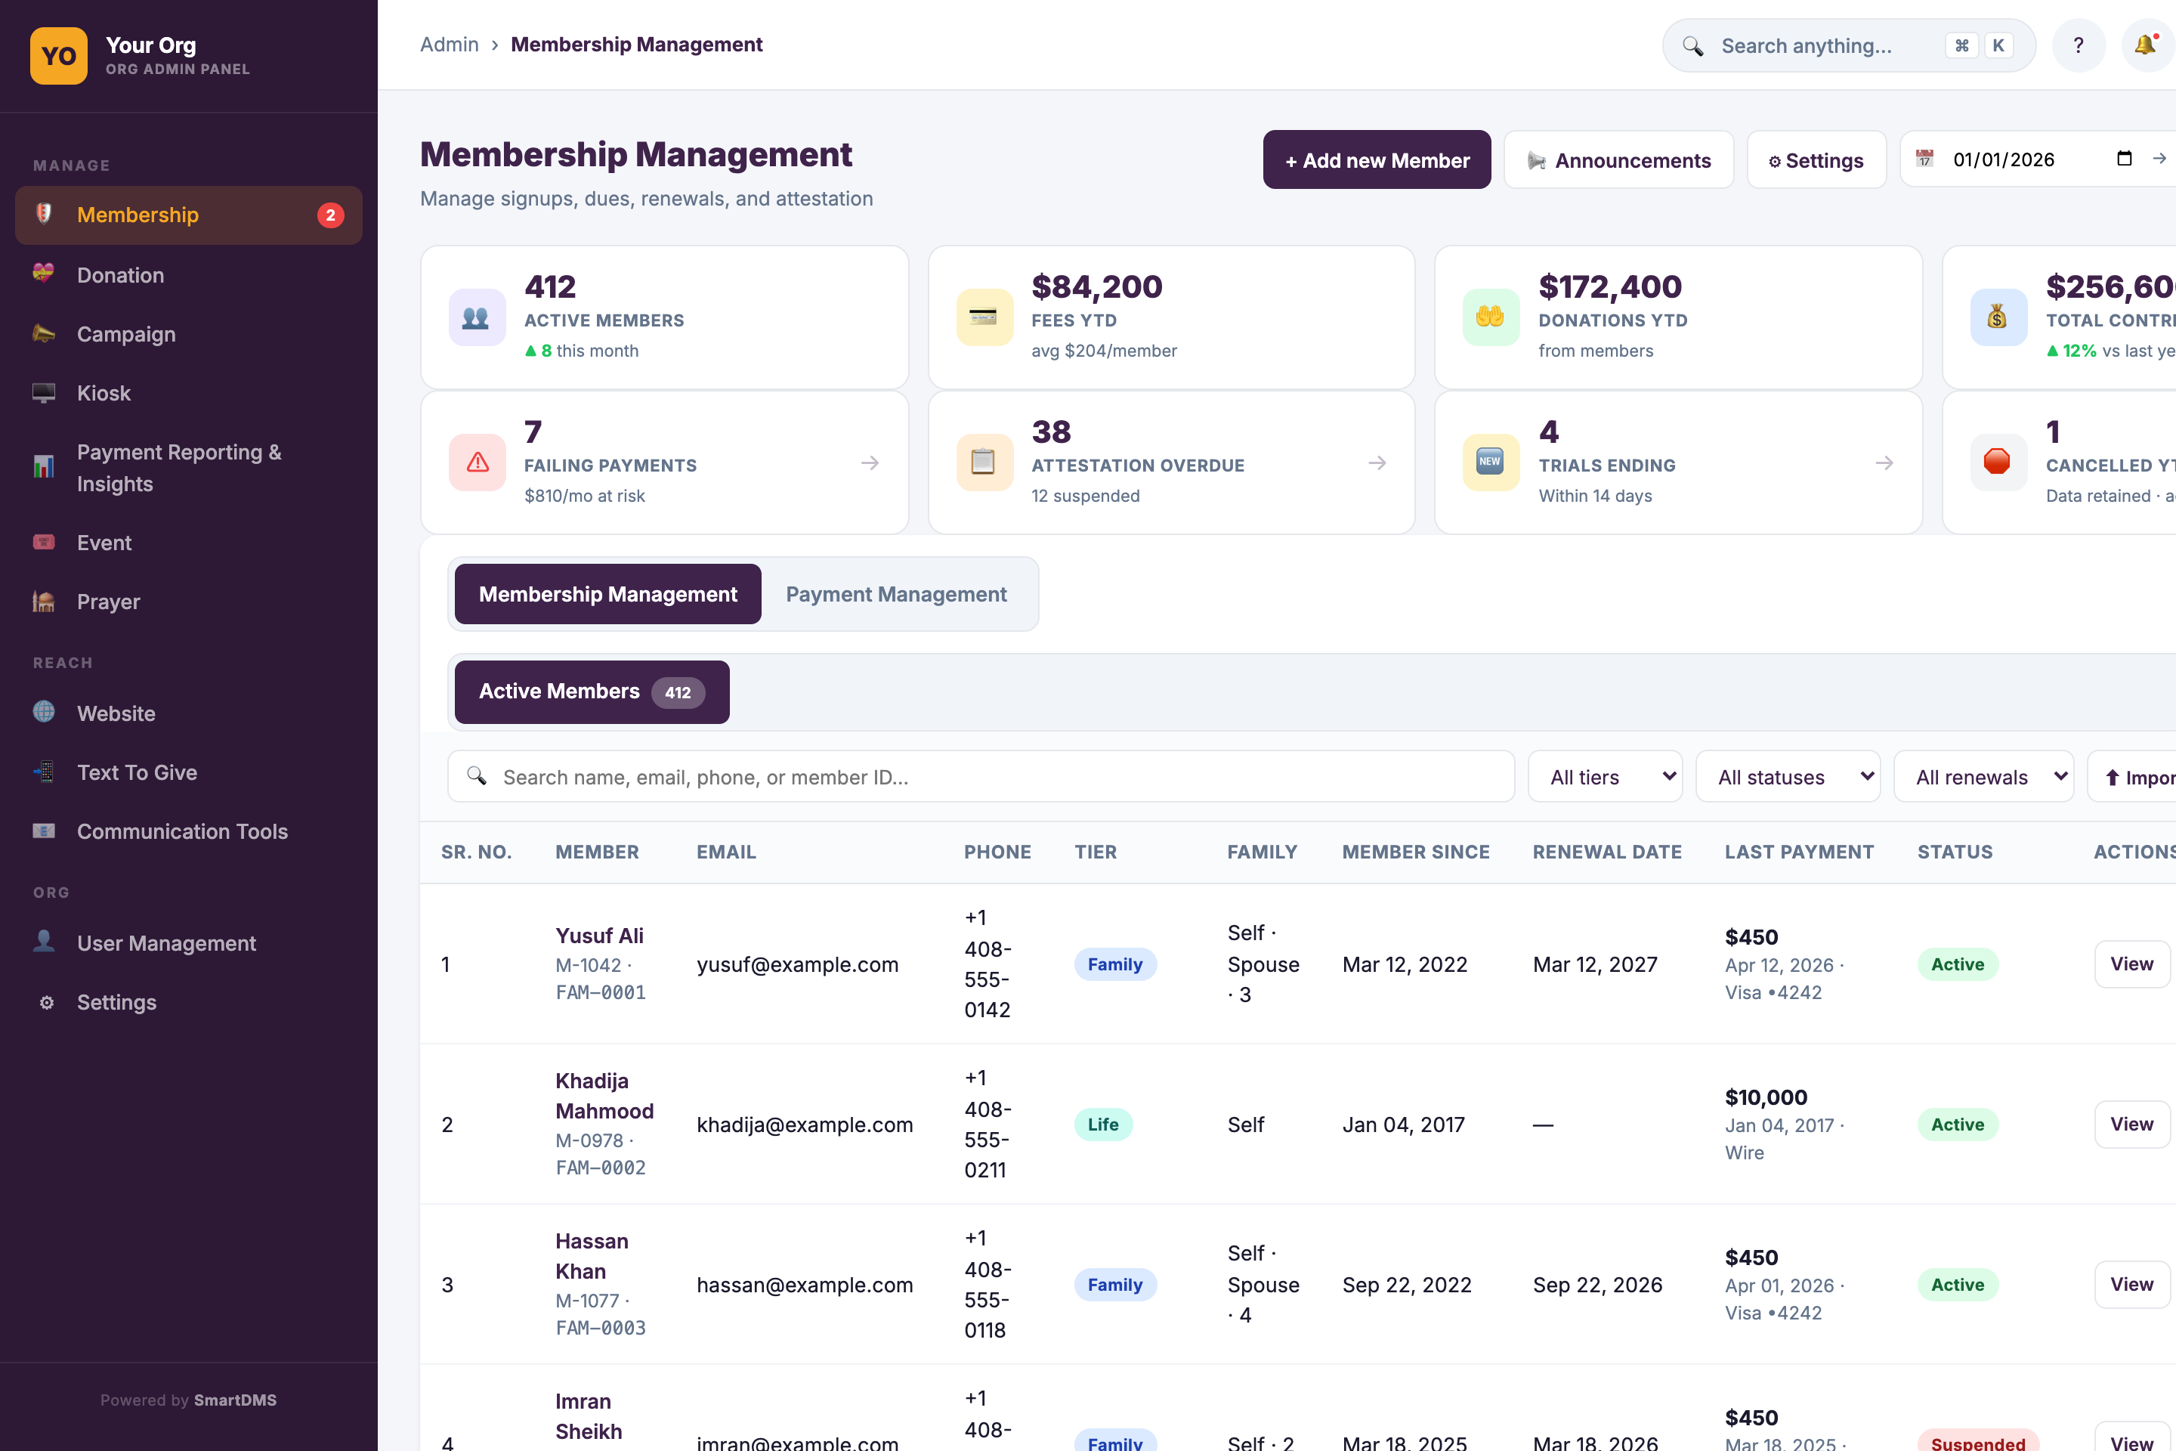Viewport: 2176px width, 1451px height.
Task: Click the Import button
Action: tap(2132, 778)
